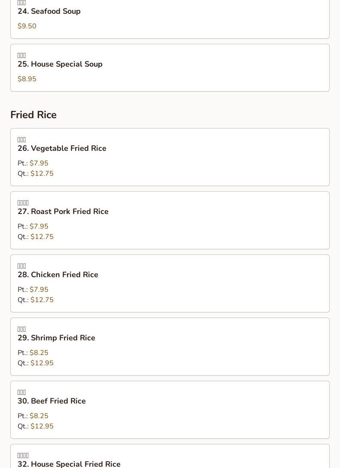Select Chicken Fried Rice pint price
The image size is (340, 468).
click(39, 290)
